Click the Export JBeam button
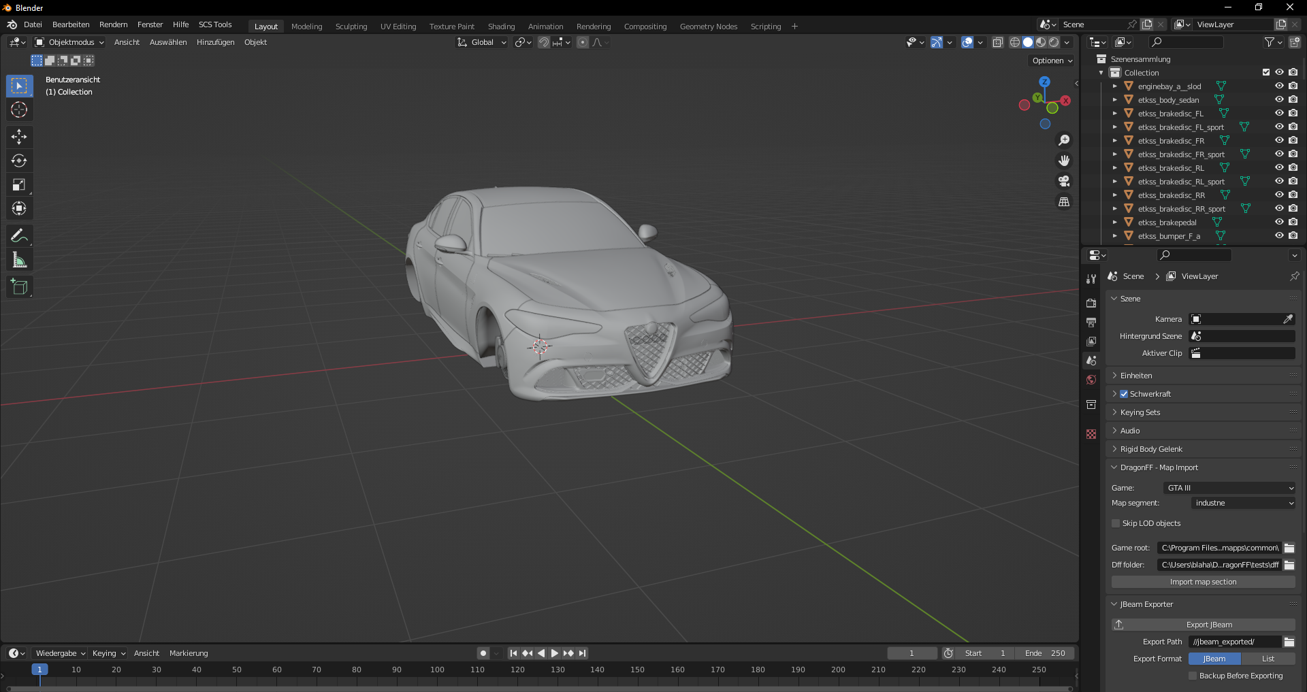Image resolution: width=1307 pixels, height=692 pixels. (1203, 625)
